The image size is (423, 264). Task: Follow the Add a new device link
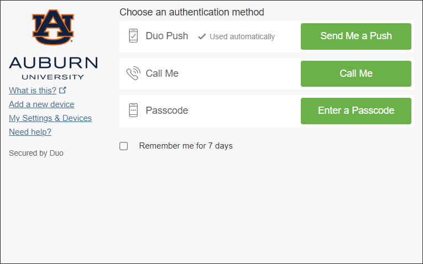pos(41,104)
